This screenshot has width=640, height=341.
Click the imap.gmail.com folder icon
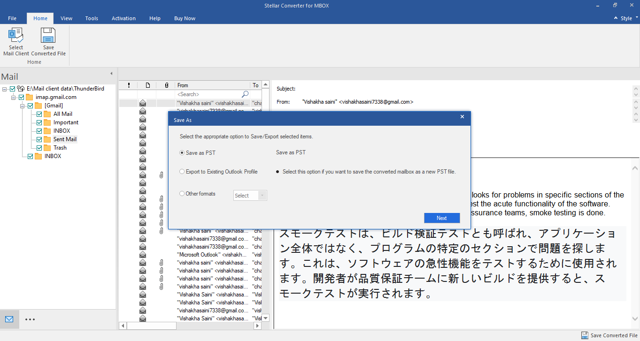coord(30,97)
